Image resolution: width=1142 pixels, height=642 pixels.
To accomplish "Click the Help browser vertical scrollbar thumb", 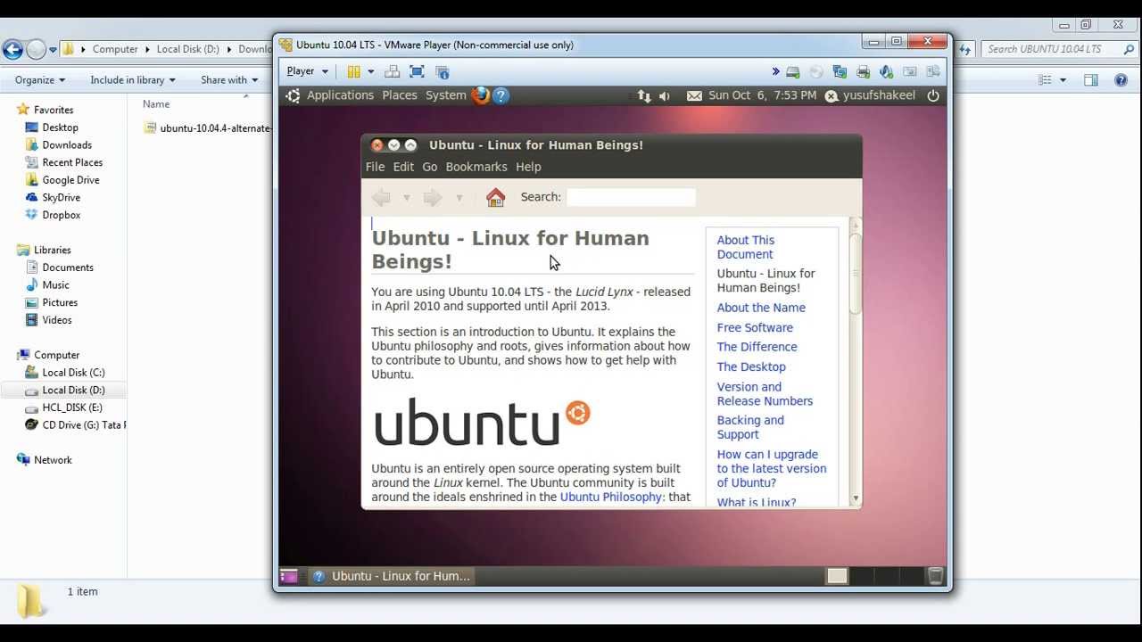I will [856, 274].
